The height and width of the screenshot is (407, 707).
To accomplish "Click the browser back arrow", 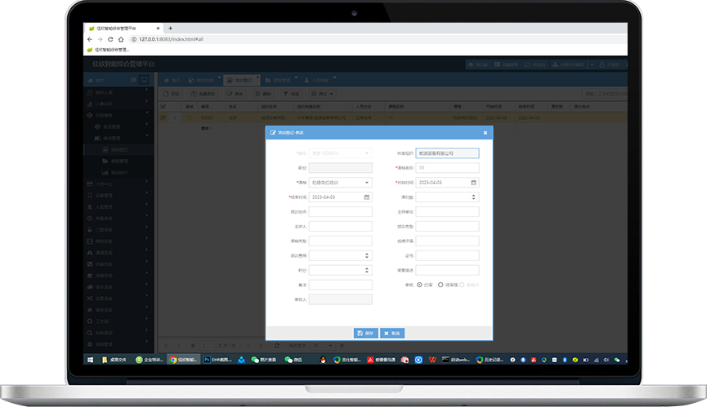I will click(89, 38).
